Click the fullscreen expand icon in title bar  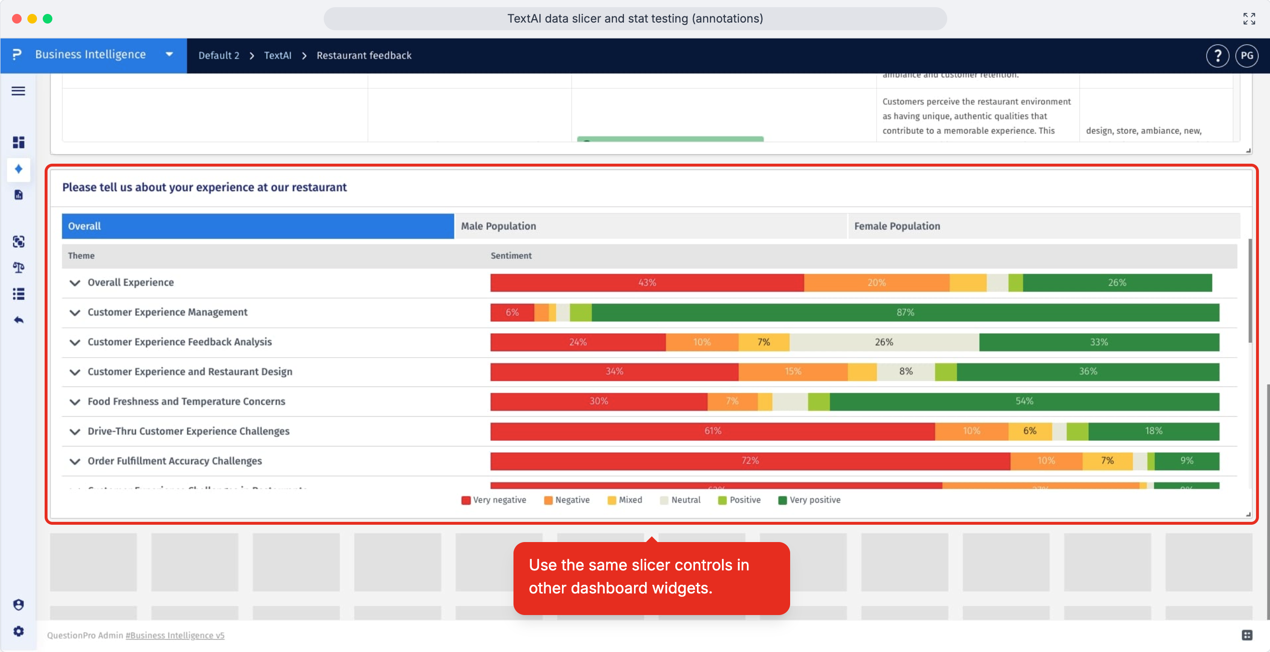[1249, 19]
